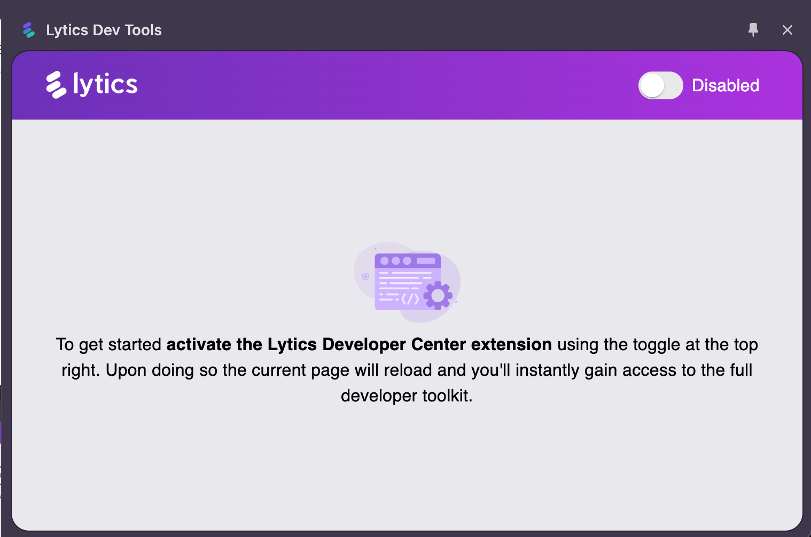Click the Lytics logo in purple header

coord(92,84)
